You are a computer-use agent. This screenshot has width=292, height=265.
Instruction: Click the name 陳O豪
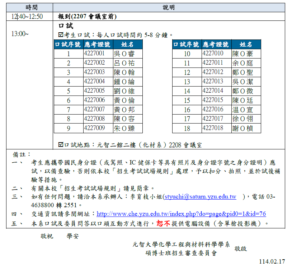pyautogui.click(x=242, y=54)
